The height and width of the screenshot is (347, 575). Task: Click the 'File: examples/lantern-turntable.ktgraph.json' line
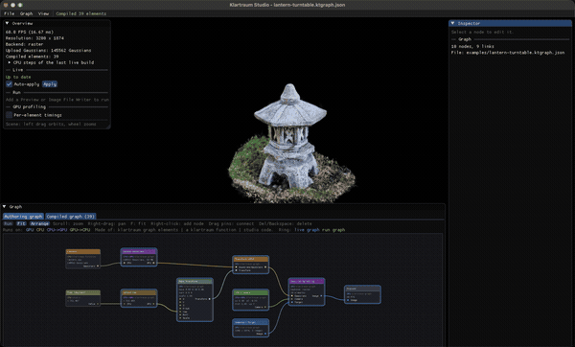click(x=508, y=53)
